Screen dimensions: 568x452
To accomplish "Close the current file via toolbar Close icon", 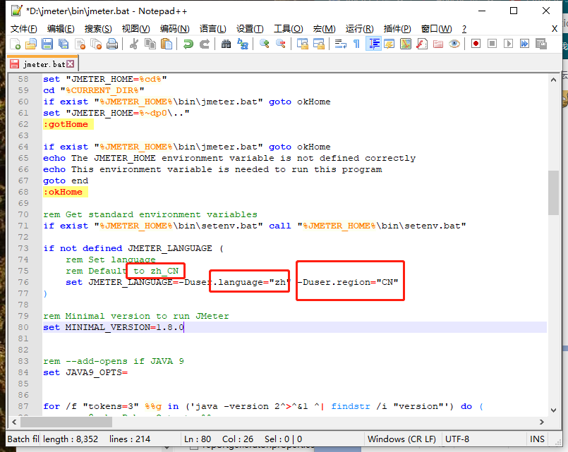I will click(80, 44).
